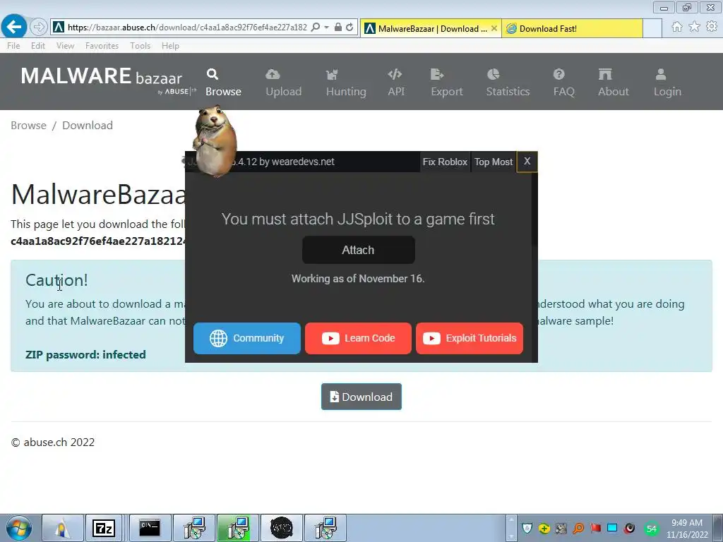Viewport: 723px width, 542px height.
Task: Click the Hunting icon
Action: pos(332,74)
